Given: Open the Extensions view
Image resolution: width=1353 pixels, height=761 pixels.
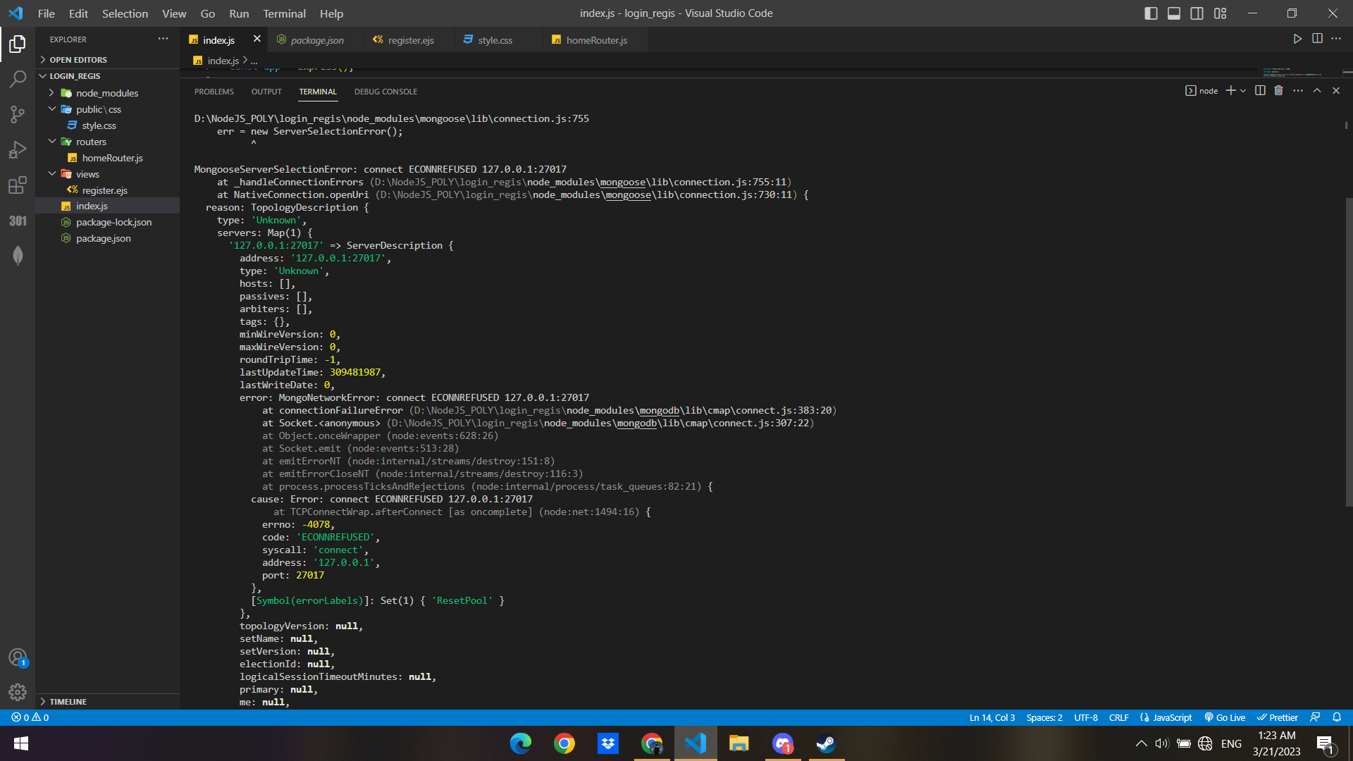Looking at the screenshot, I should pyautogui.click(x=18, y=185).
